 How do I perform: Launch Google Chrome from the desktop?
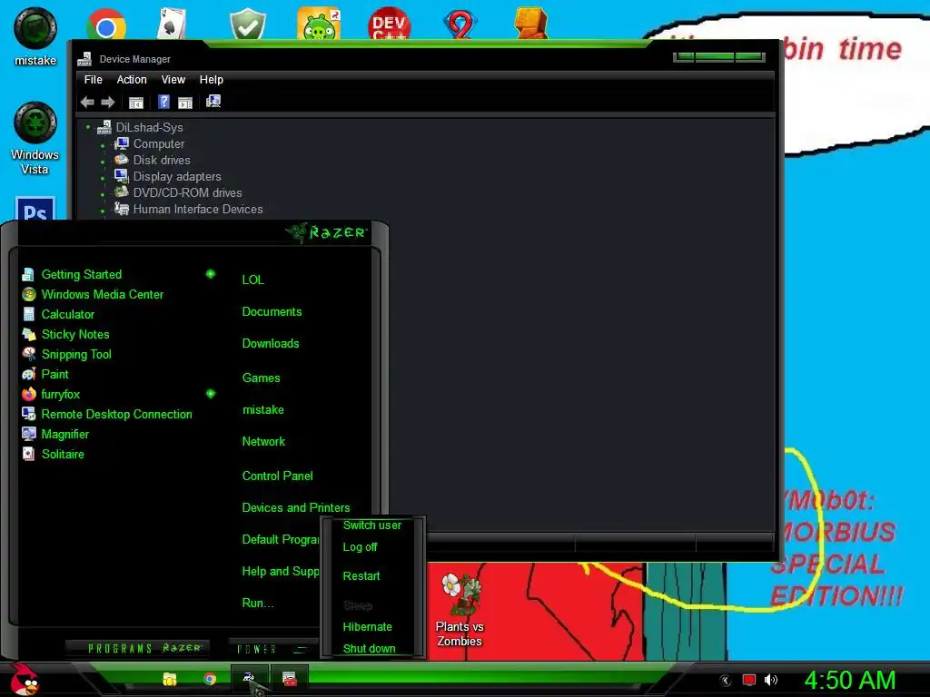tap(106, 25)
